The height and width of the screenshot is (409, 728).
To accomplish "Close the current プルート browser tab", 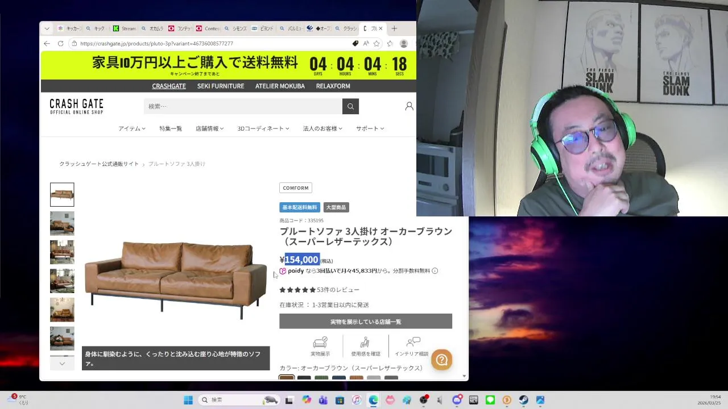I will click(380, 28).
